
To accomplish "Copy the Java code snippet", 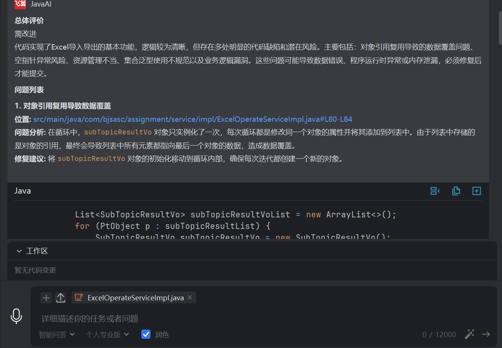I will tap(456, 191).
